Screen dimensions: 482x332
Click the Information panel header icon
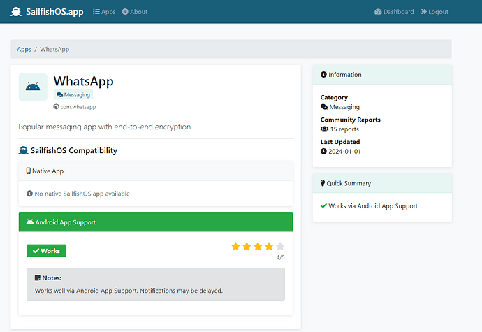[323, 75]
